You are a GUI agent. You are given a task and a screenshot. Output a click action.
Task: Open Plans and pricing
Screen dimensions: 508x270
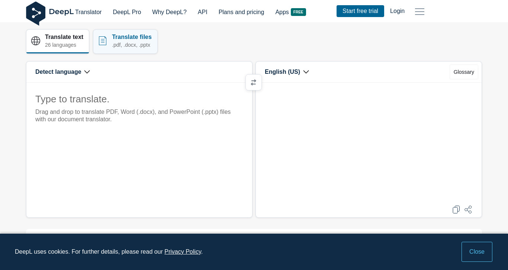(241, 12)
